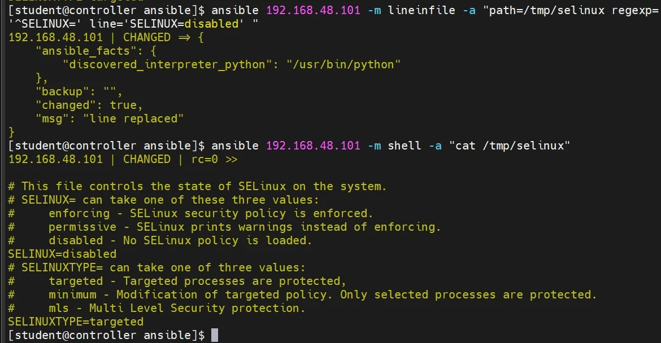Click the "cat /tmp/selinux" command argument

pyautogui.click(x=510, y=146)
